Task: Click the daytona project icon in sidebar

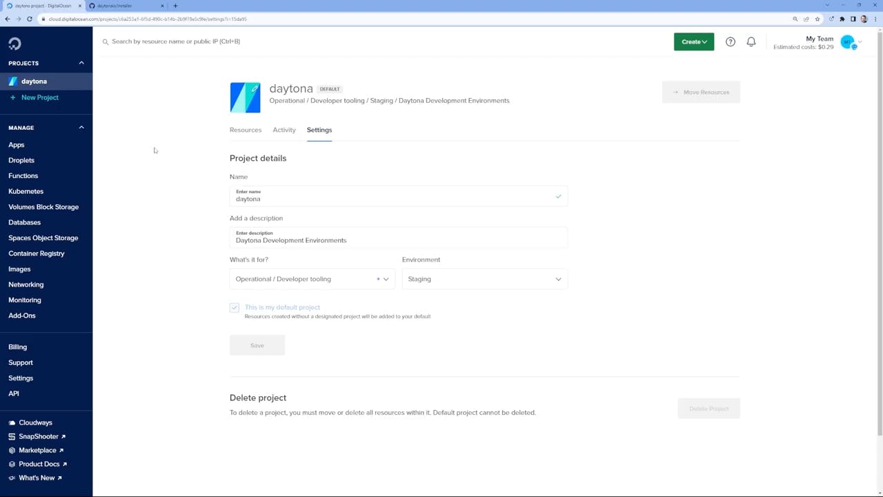Action: (12, 81)
